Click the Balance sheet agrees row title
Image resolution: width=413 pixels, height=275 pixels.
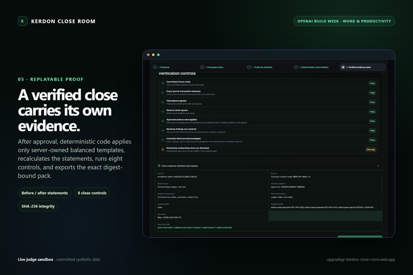(177, 110)
